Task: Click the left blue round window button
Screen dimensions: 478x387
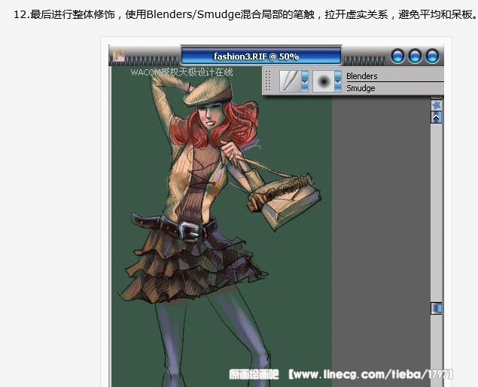Action: [x=397, y=56]
